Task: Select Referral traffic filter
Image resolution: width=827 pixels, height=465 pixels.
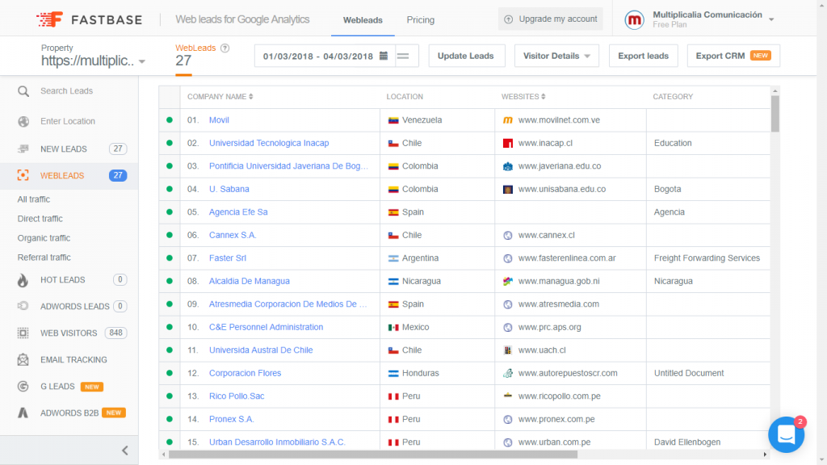Action: click(44, 258)
